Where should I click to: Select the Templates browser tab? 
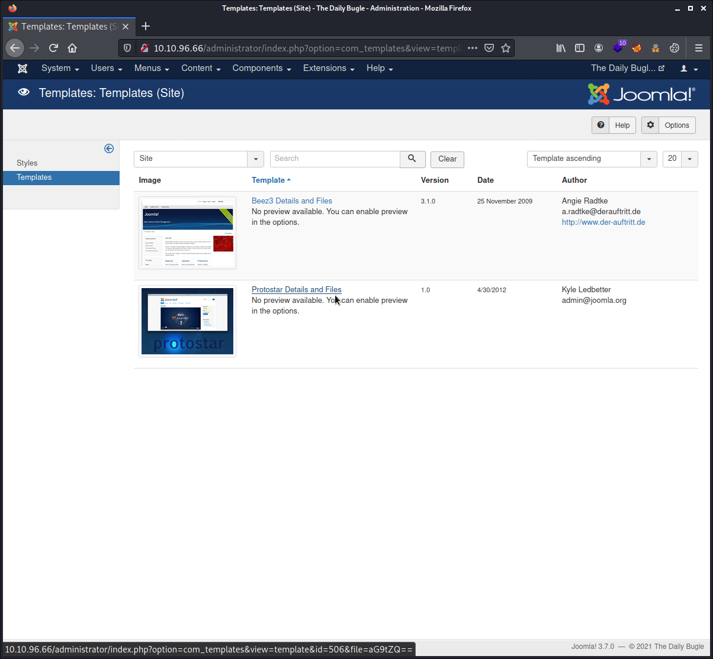pos(69,27)
